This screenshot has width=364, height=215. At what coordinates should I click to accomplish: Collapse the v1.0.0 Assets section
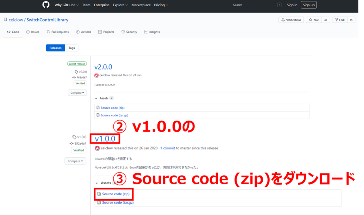(x=106, y=183)
